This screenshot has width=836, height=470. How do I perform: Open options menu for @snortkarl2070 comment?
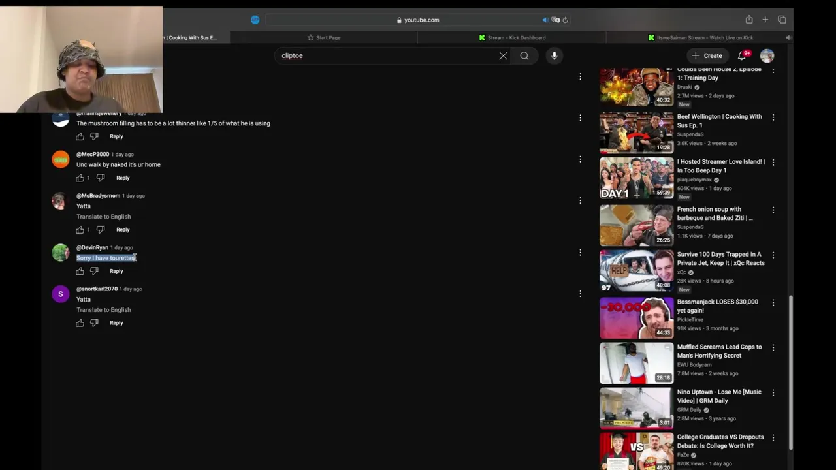pos(580,294)
